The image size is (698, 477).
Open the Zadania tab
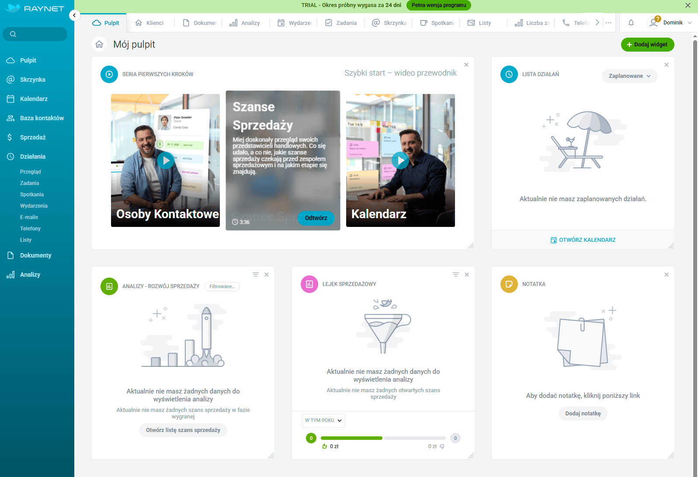[x=341, y=23]
